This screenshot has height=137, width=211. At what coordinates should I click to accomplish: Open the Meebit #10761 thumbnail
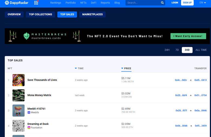coord(19,110)
